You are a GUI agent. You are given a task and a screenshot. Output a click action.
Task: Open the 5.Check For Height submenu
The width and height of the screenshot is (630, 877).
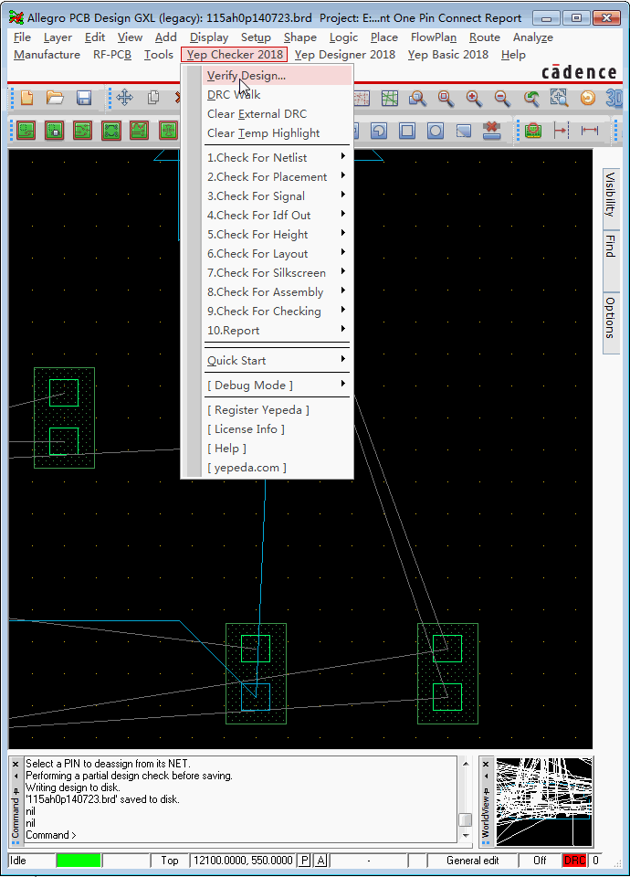[x=277, y=235]
